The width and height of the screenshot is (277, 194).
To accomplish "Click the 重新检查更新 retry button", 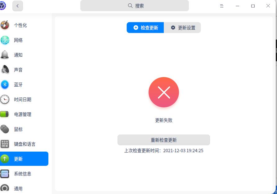I will [x=163, y=140].
